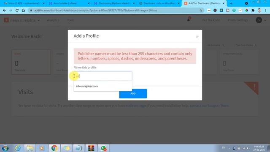Close the Add a Profile dialog
The height and width of the screenshot is (152, 270).
pyautogui.click(x=197, y=37)
